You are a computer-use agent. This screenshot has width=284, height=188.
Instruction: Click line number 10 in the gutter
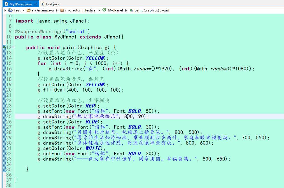click(9, 37)
